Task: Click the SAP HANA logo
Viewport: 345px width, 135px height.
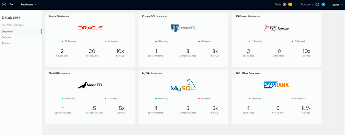Action: pyautogui.click(x=276, y=85)
